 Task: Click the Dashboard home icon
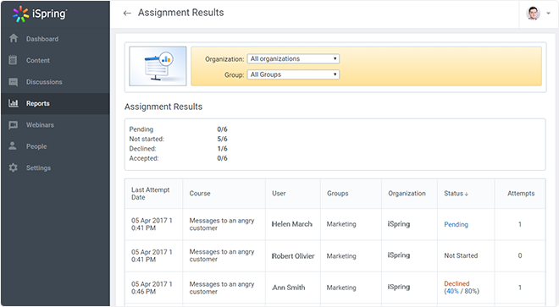pyautogui.click(x=14, y=38)
